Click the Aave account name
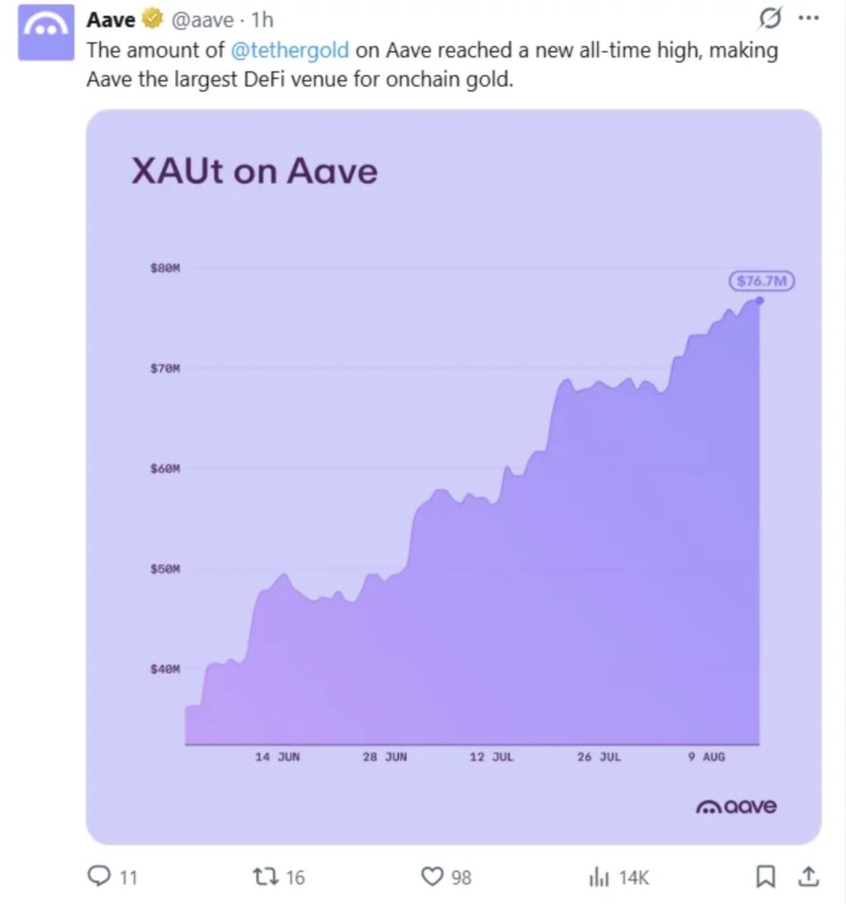The image size is (846, 904). point(110,20)
